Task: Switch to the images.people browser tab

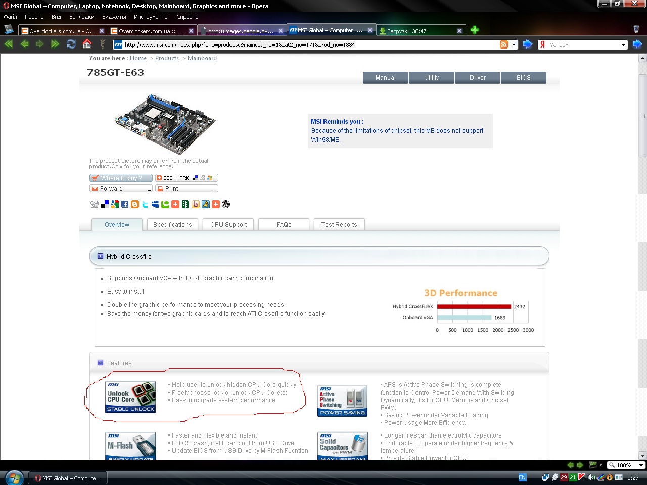Action: click(241, 31)
